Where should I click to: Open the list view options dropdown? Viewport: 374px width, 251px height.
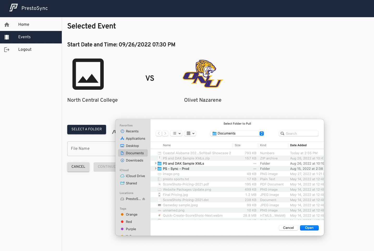tap(177, 133)
